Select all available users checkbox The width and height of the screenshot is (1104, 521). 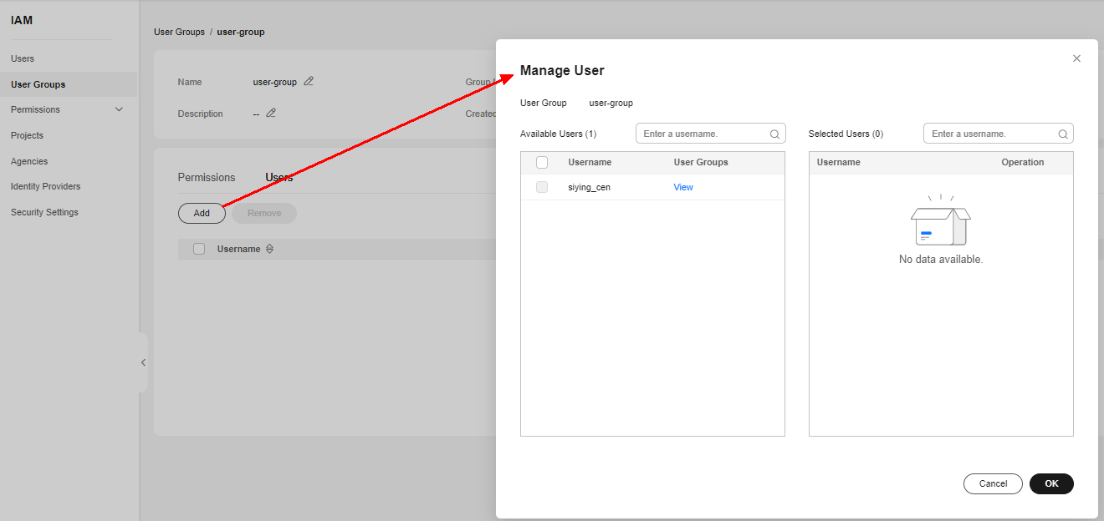coord(542,162)
